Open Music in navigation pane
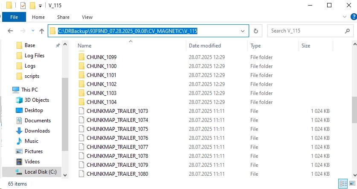The width and height of the screenshot is (357, 189). coord(32,141)
